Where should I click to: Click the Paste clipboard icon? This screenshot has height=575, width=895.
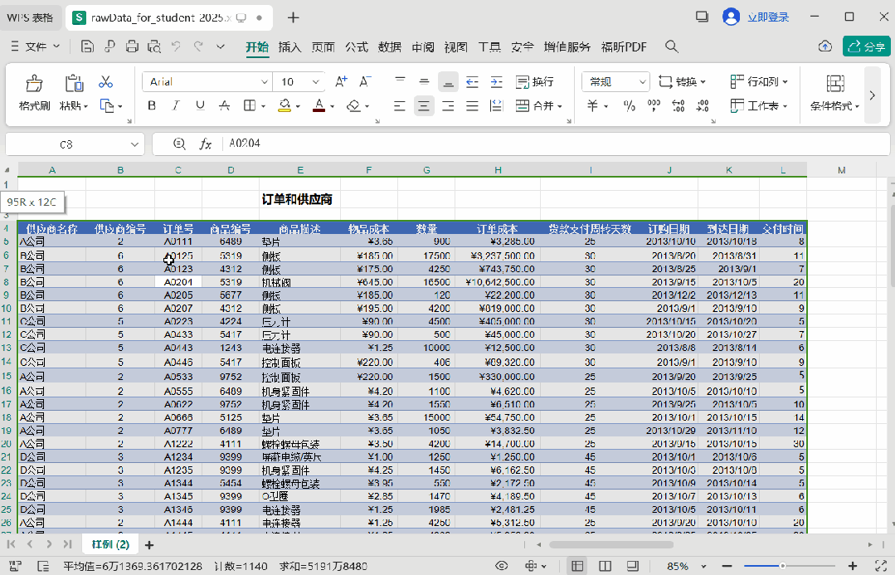click(x=74, y=83)
